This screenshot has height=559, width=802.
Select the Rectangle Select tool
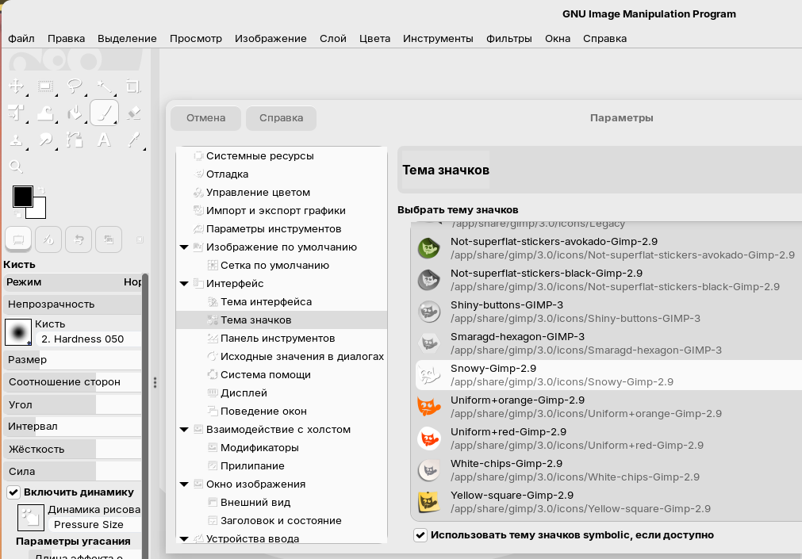[45, 86]
